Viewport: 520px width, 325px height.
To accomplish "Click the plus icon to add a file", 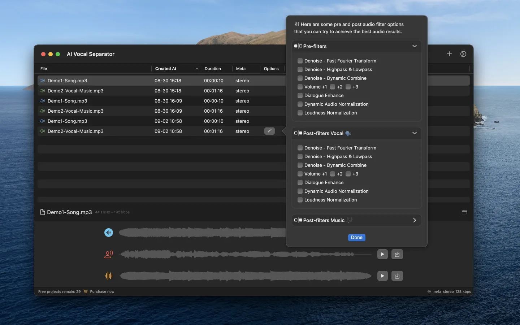I will click(449, 54).
